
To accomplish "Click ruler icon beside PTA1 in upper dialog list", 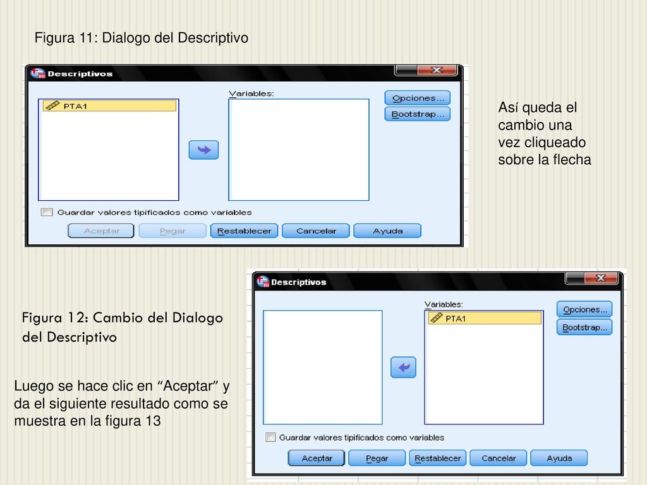I will coord(52,105).
